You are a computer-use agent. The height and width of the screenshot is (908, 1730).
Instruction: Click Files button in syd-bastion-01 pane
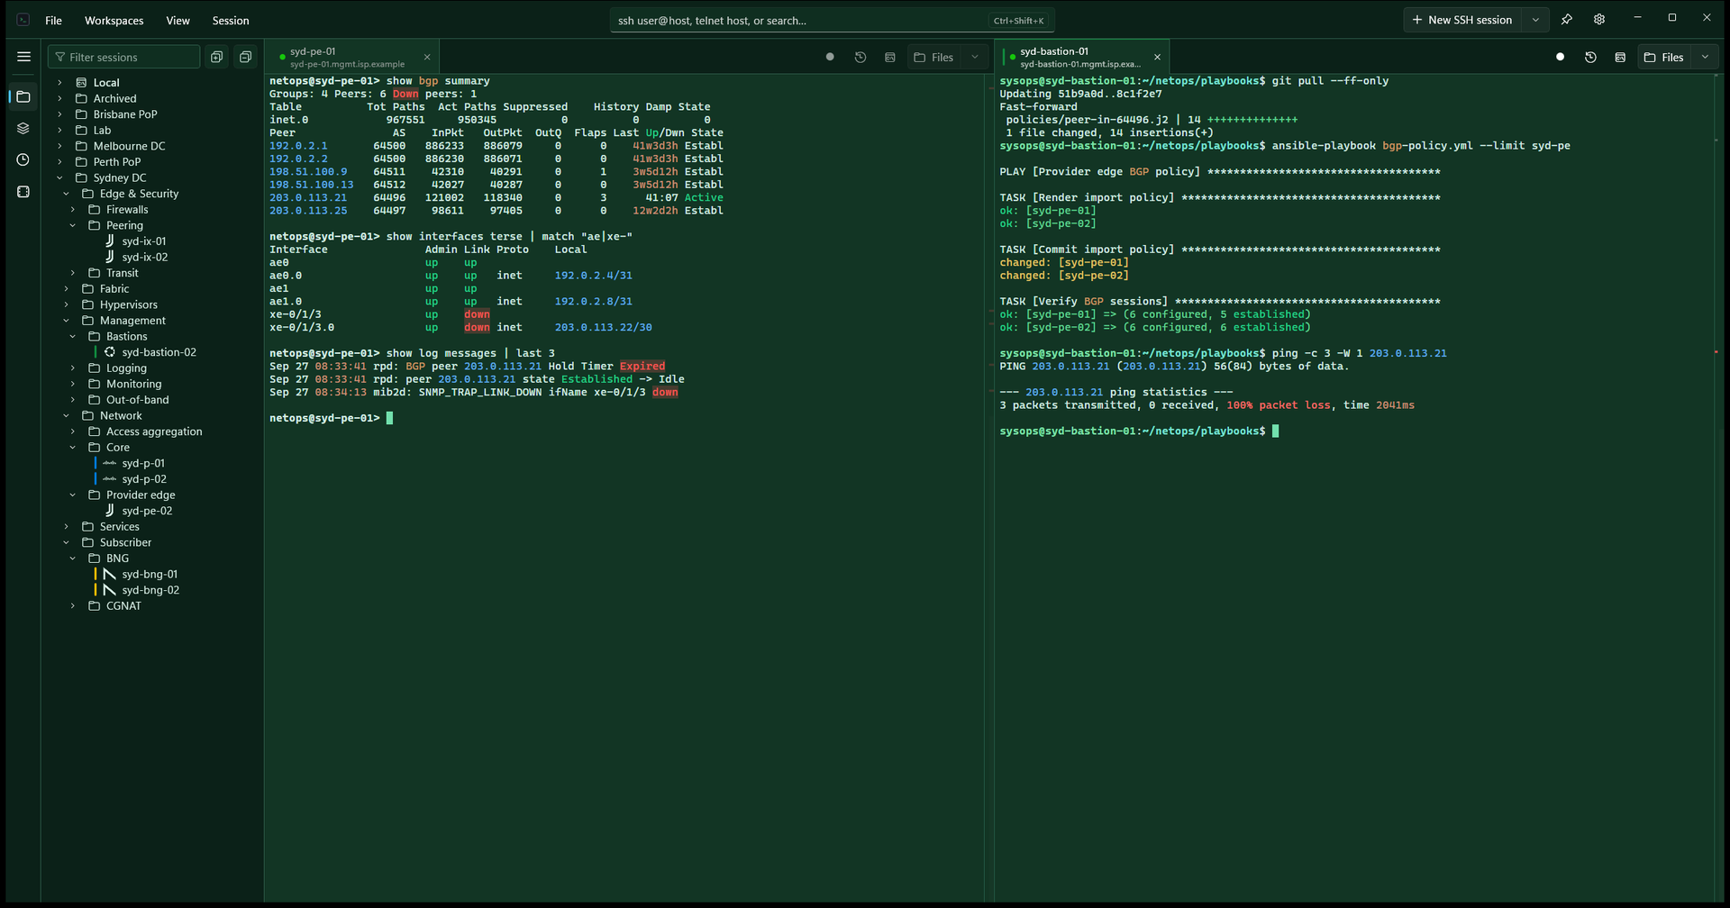[1664, 57]
